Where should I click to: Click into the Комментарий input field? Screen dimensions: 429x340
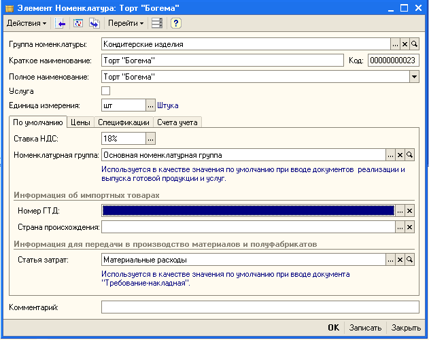click(260, 307)
